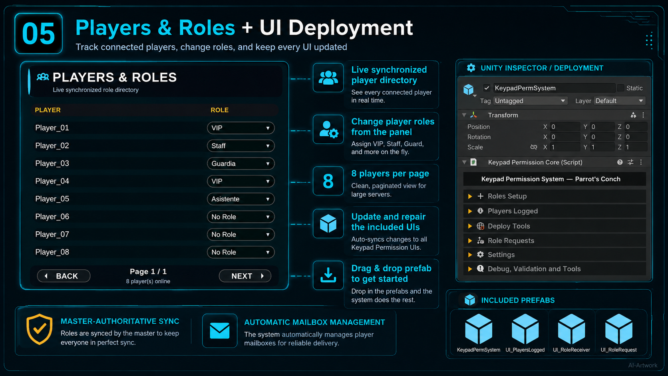
Task: Open Player_05 role dropdown showing Asistente
Action: click(x=241, y=199)
